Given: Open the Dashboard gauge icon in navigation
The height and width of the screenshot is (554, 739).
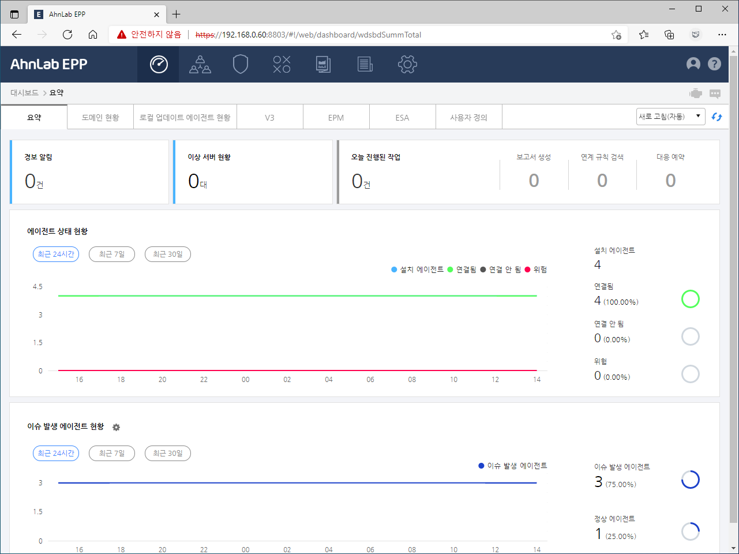Looking at the screenshot, I should click(x=157, y=64).
